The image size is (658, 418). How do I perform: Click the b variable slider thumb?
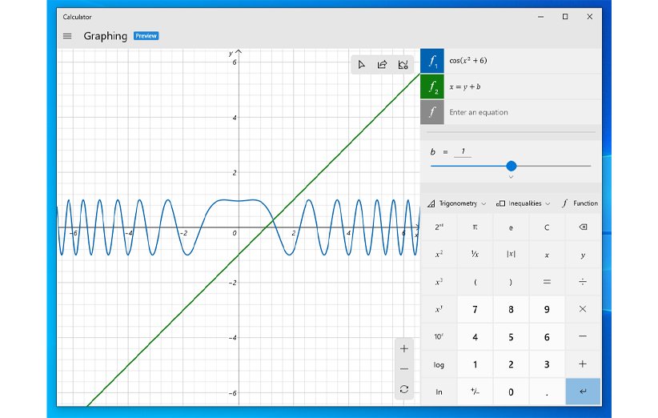click(x=512, y=166)
